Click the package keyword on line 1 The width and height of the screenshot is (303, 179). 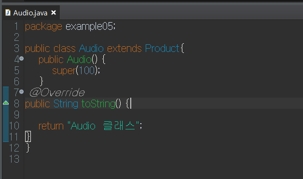pyautogui.click(x=43, y=26)
